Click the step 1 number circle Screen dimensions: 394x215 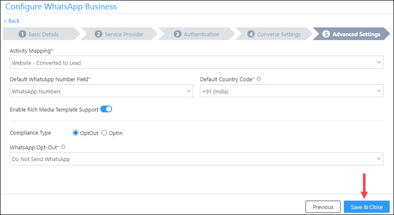[23, 34]
